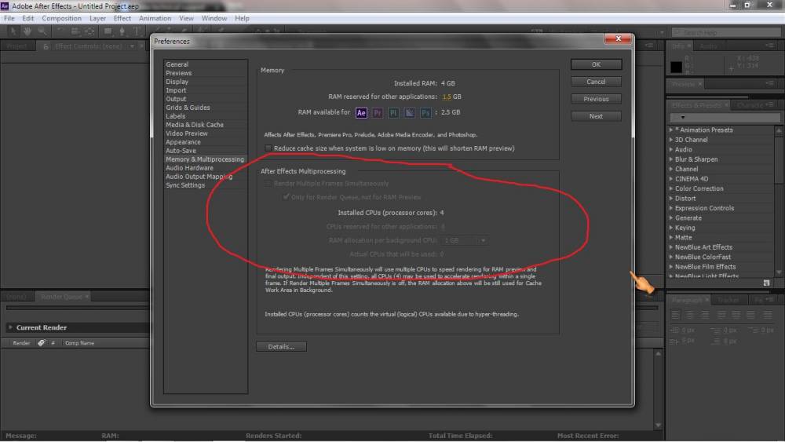This screenshot has height=442, width=785.
Task: Click the align center paragraph icon
Action: 690,315
